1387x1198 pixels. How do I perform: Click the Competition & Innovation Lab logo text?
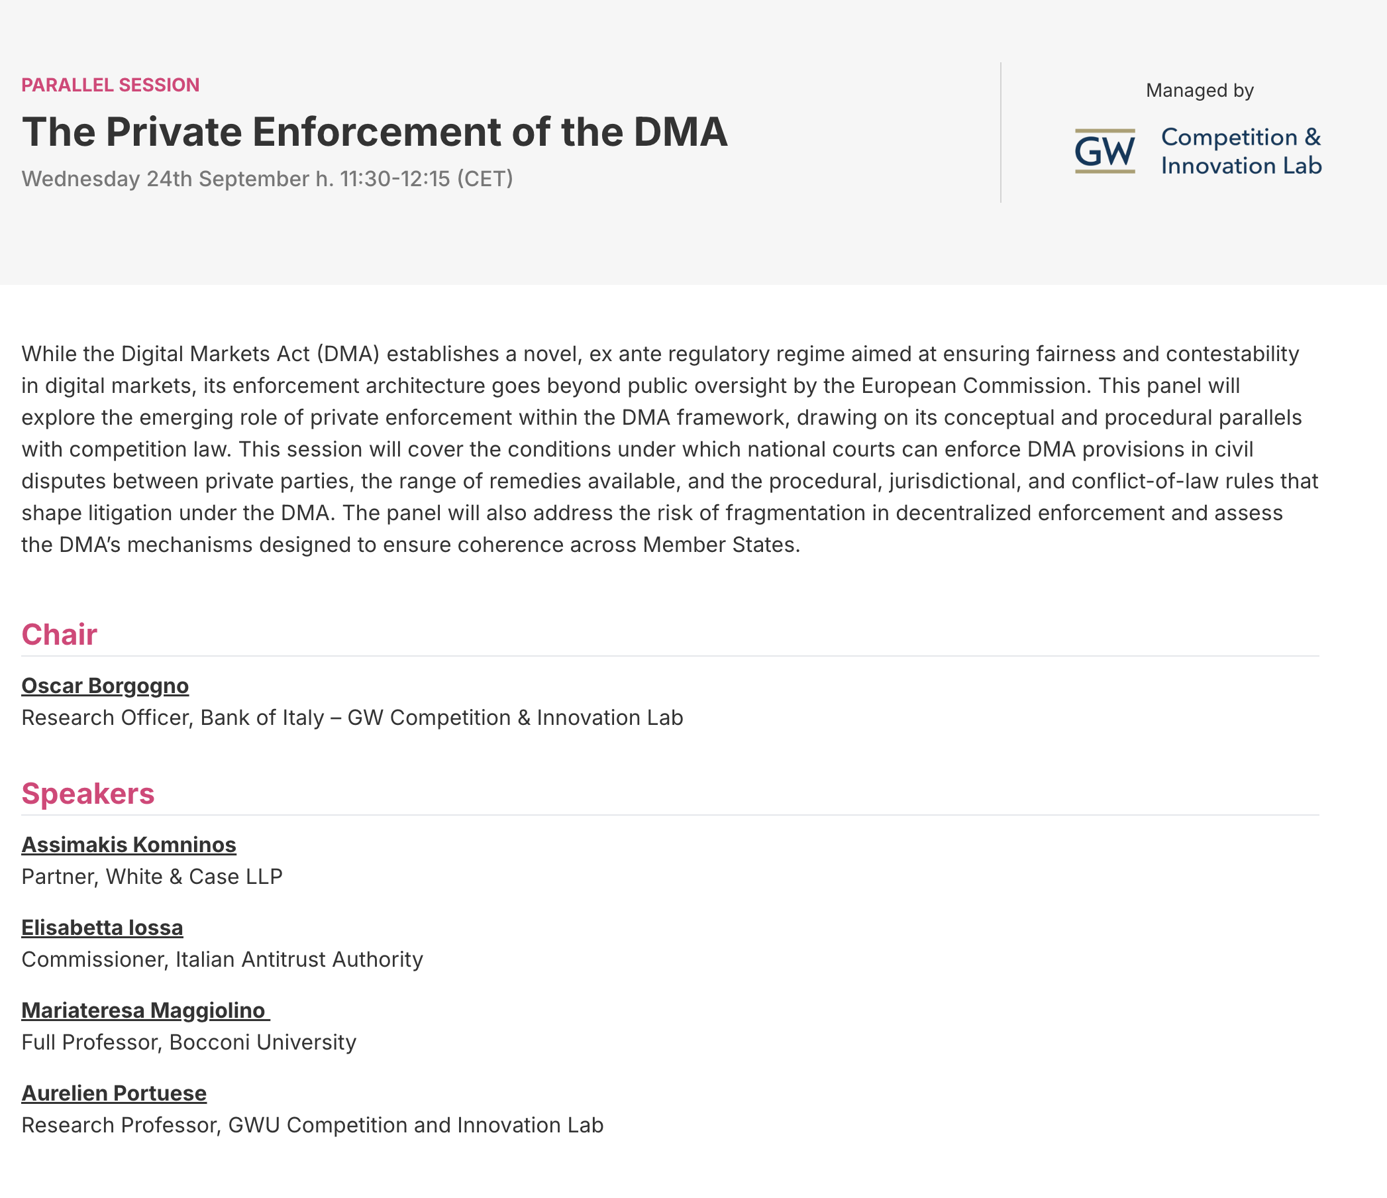1241,151
